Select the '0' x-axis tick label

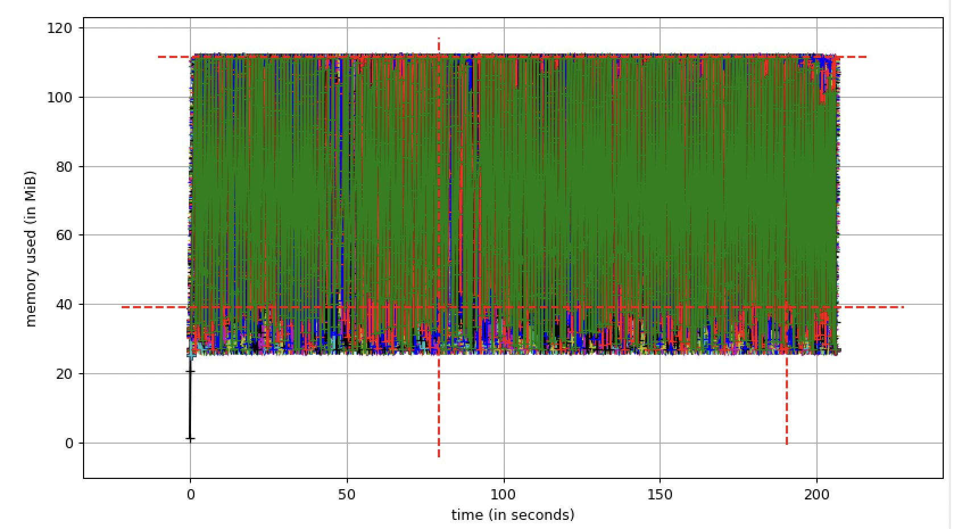(x=191, y=495)
